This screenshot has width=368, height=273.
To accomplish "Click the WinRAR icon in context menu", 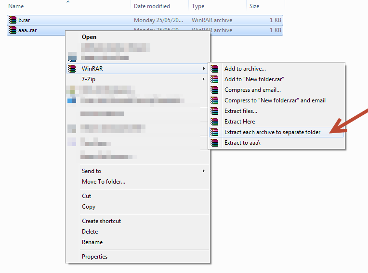I will pos(72,69).
